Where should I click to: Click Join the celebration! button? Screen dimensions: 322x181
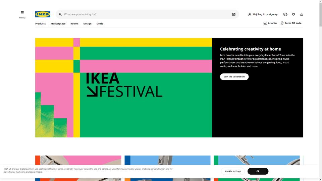(x=234, y=77)
